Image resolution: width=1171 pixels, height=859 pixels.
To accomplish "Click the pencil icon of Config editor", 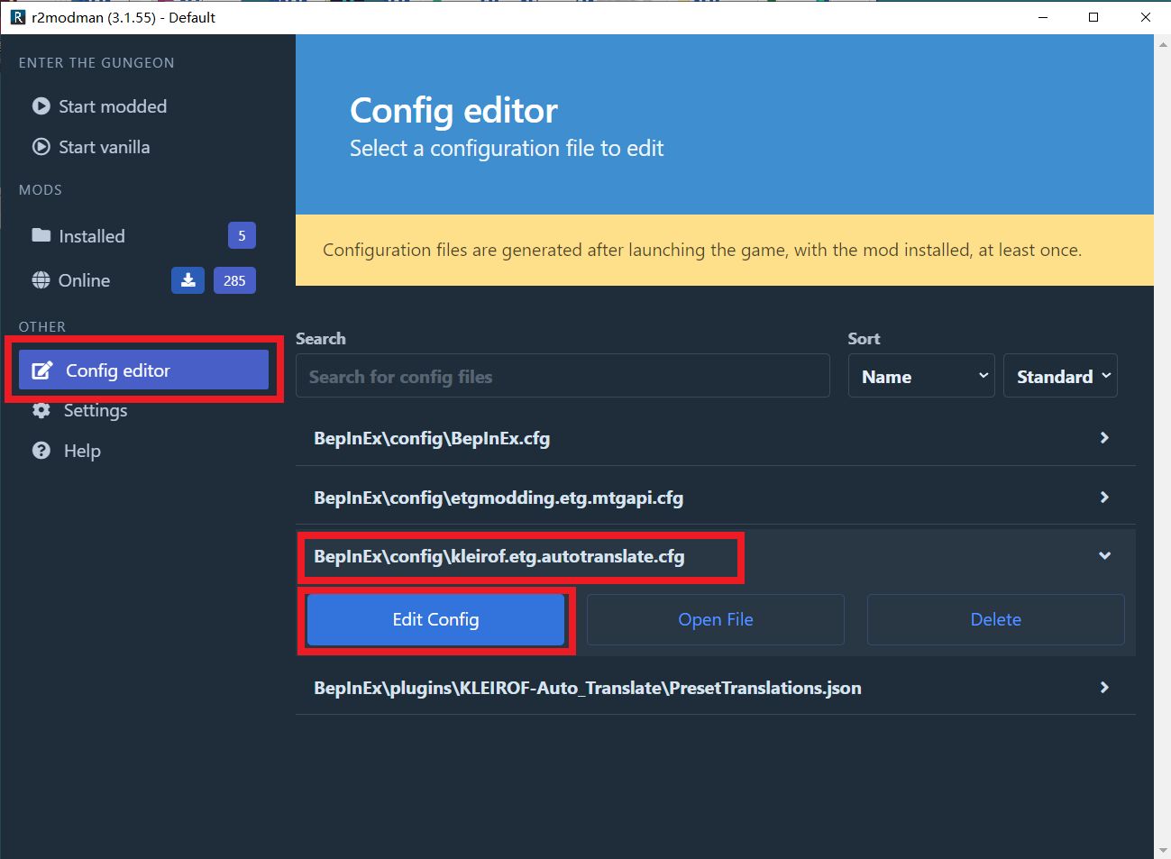I will (x=42, y=370).
